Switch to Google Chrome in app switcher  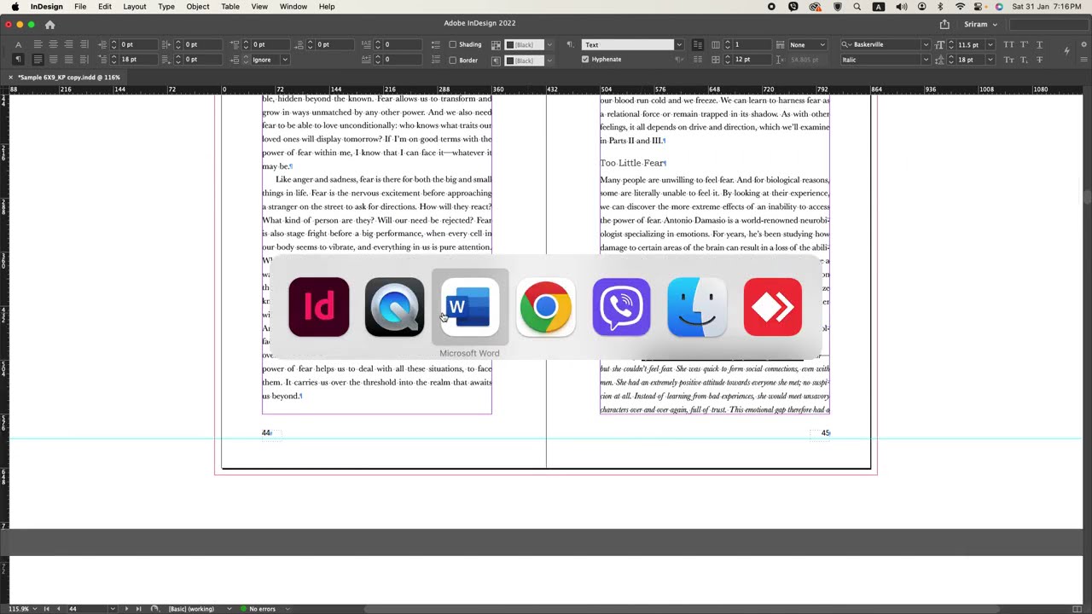pyautogui.click(x=546, y=307)
